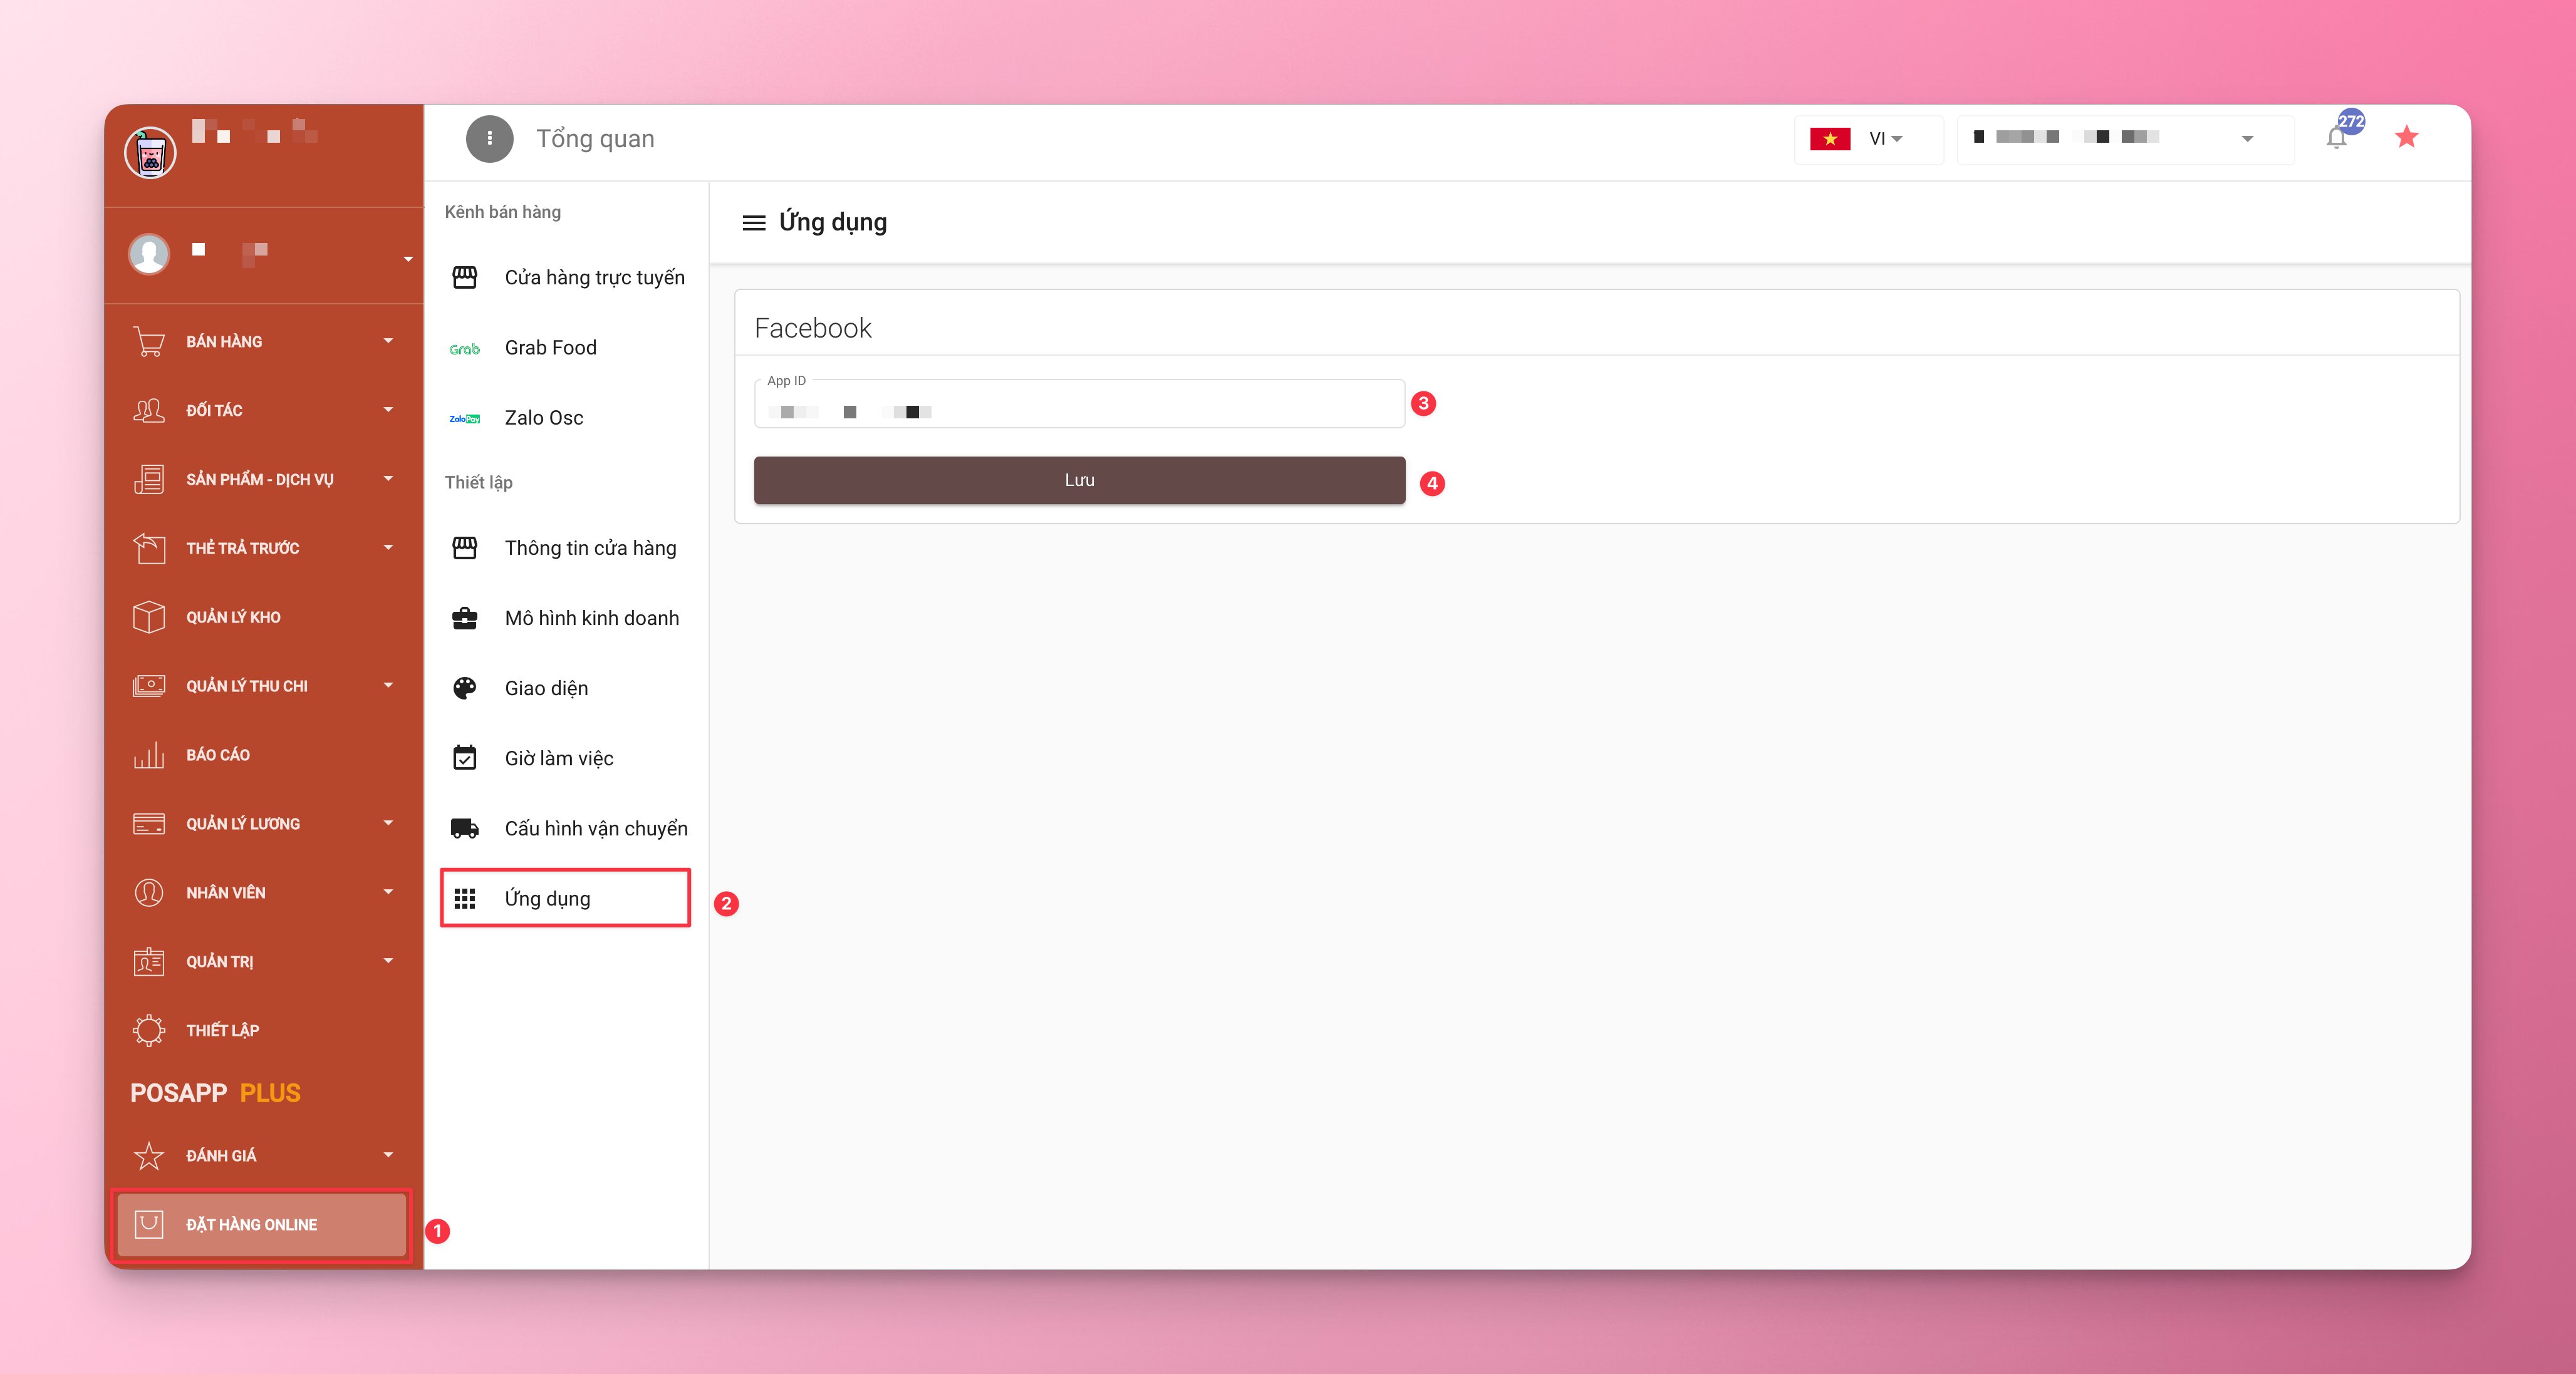Click the three-dot circle menu icon

click(489, 139)
